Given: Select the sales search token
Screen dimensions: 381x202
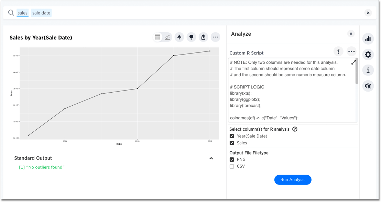Looking at the screenshot, I should pos(22,13).
